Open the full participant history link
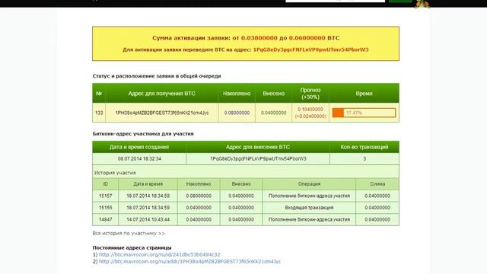This screenshot has width=487, height=274. [129, 234]
